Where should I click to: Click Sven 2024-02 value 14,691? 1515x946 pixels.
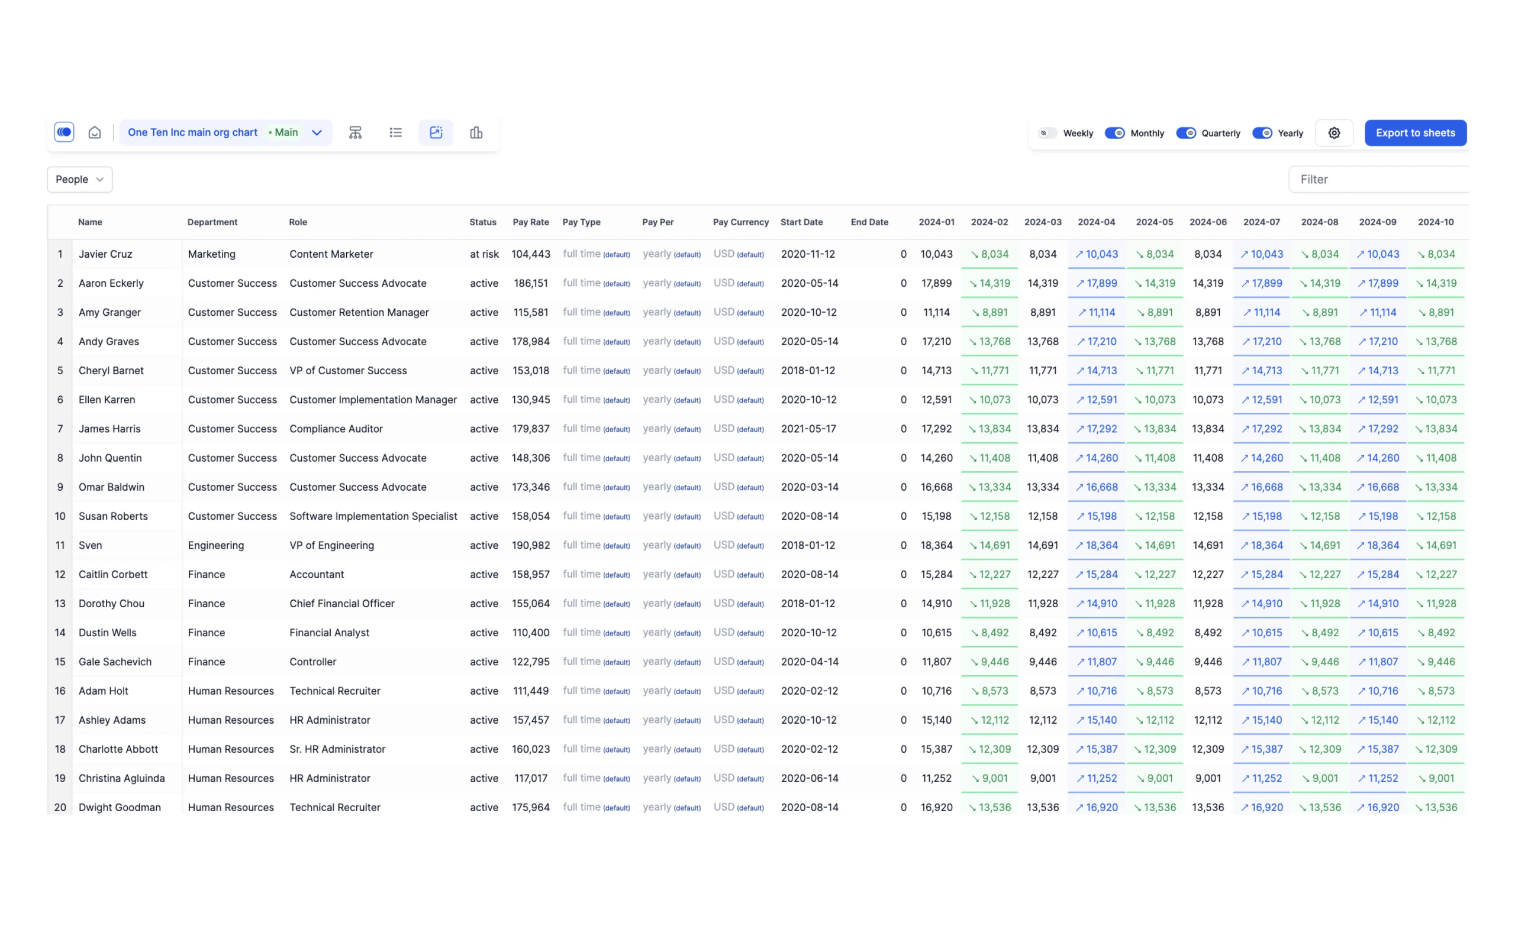tap(989, 545)
